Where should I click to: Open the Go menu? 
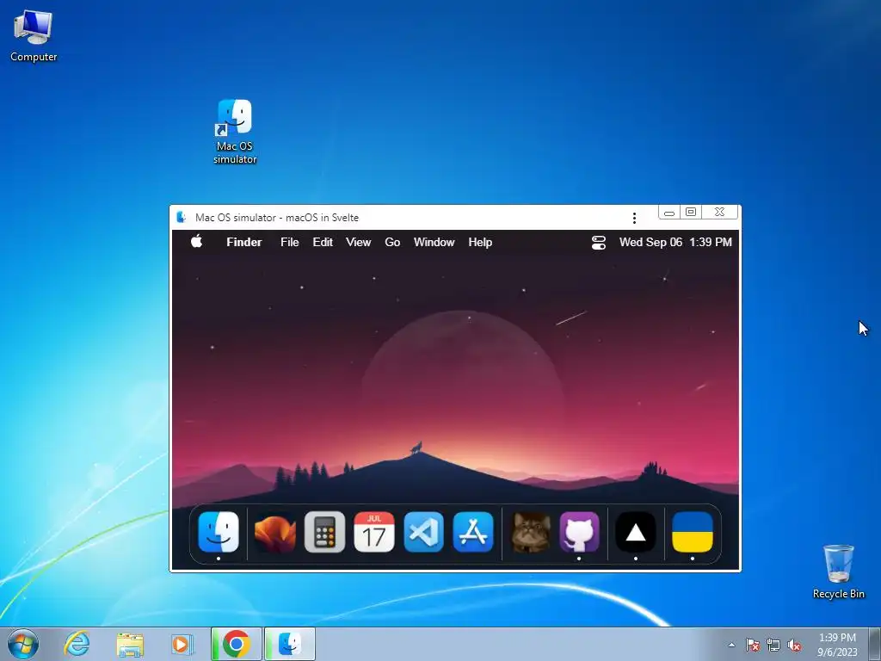pos(392,242)
